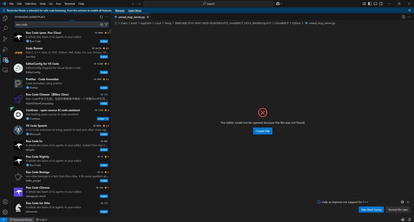Open the Manage link in banner
414x222 pixels.
coord(120,10)
